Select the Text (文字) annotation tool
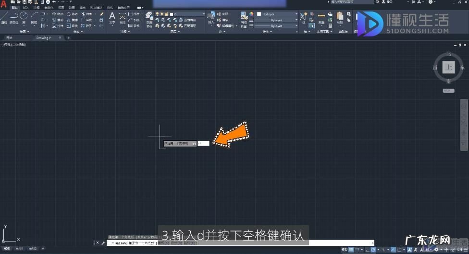The image size is (469, 254). [x=112, y=18]
